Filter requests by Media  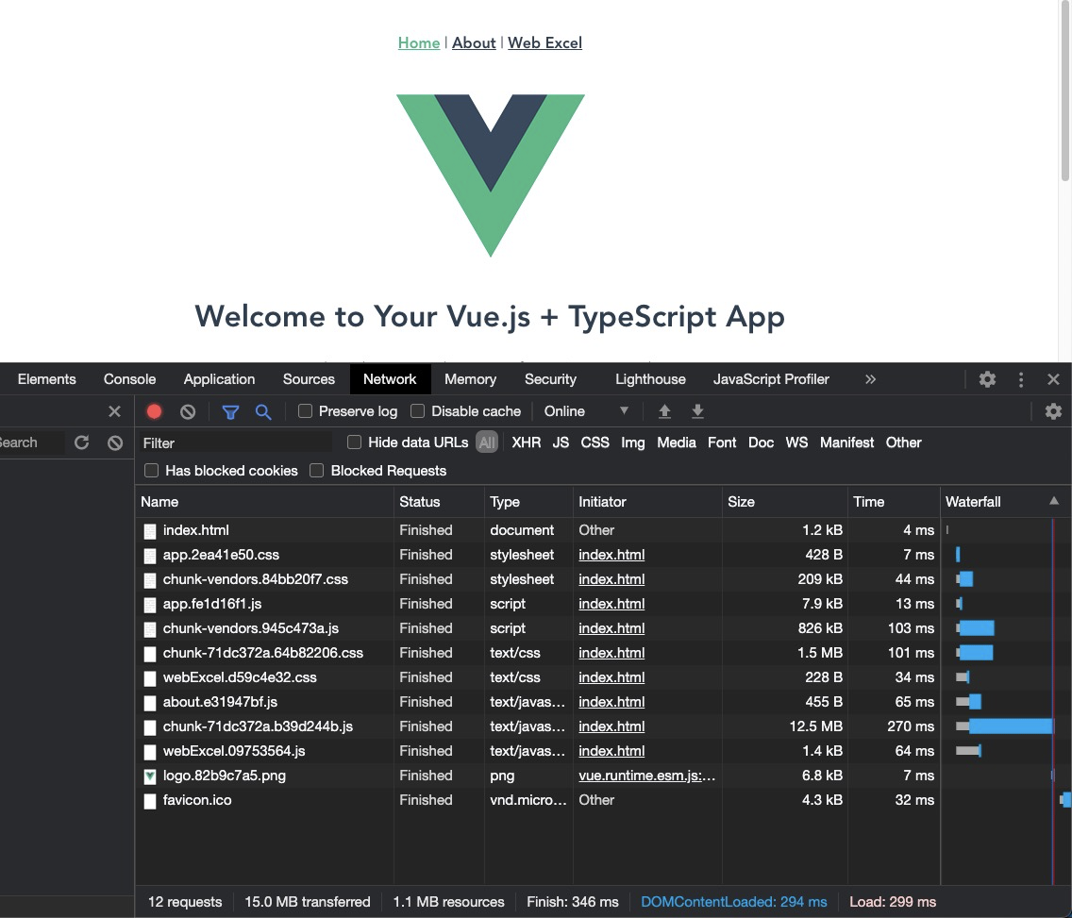coord(677,442)
